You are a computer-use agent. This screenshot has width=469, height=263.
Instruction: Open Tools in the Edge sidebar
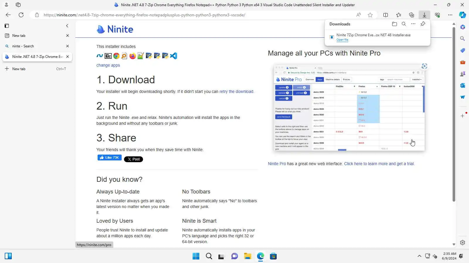point(463,62)
